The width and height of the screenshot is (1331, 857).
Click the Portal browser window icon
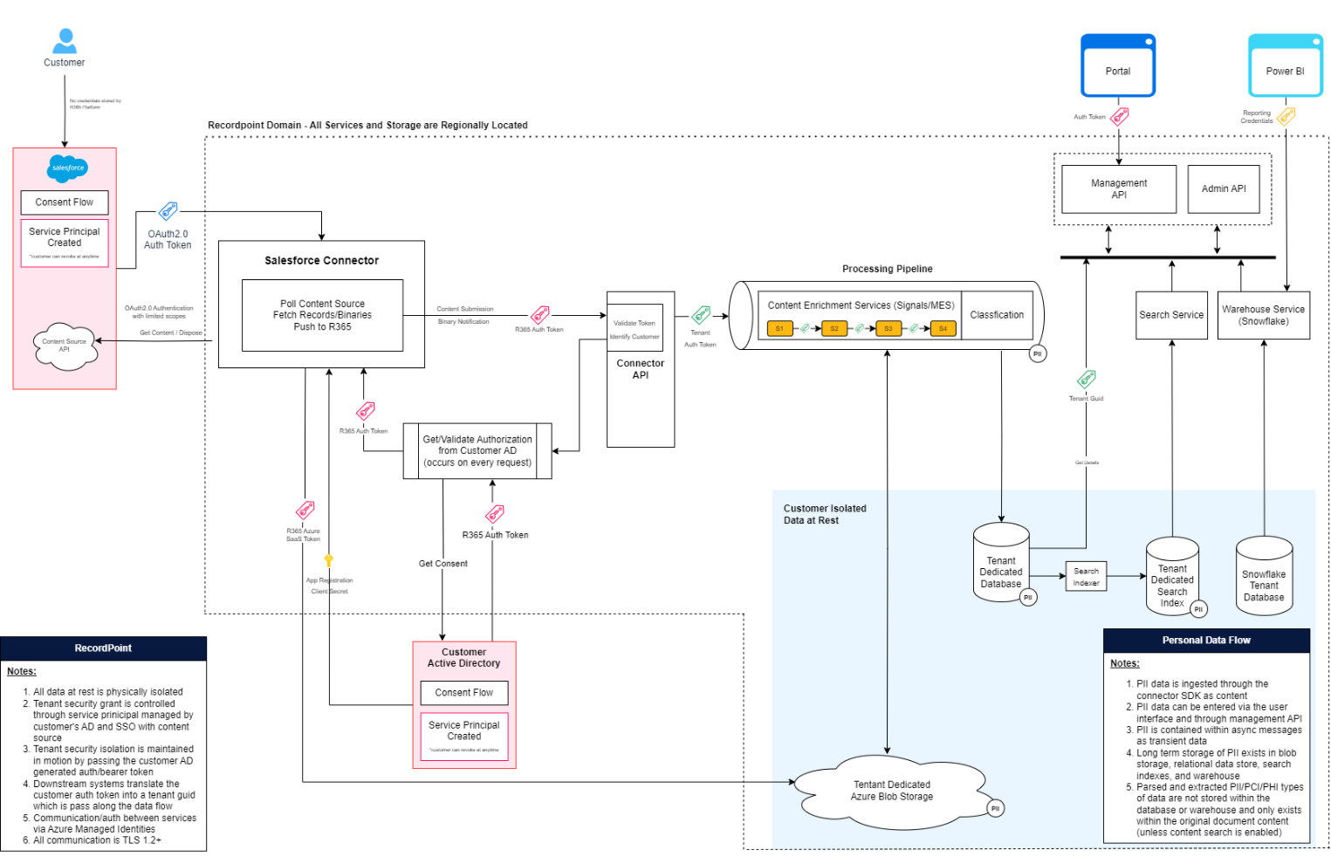1118,65
